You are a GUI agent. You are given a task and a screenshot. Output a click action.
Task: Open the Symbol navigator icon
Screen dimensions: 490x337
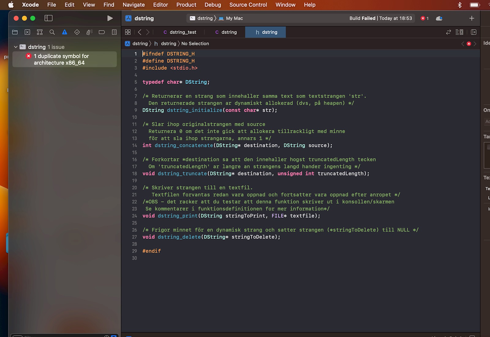point(40,32)
